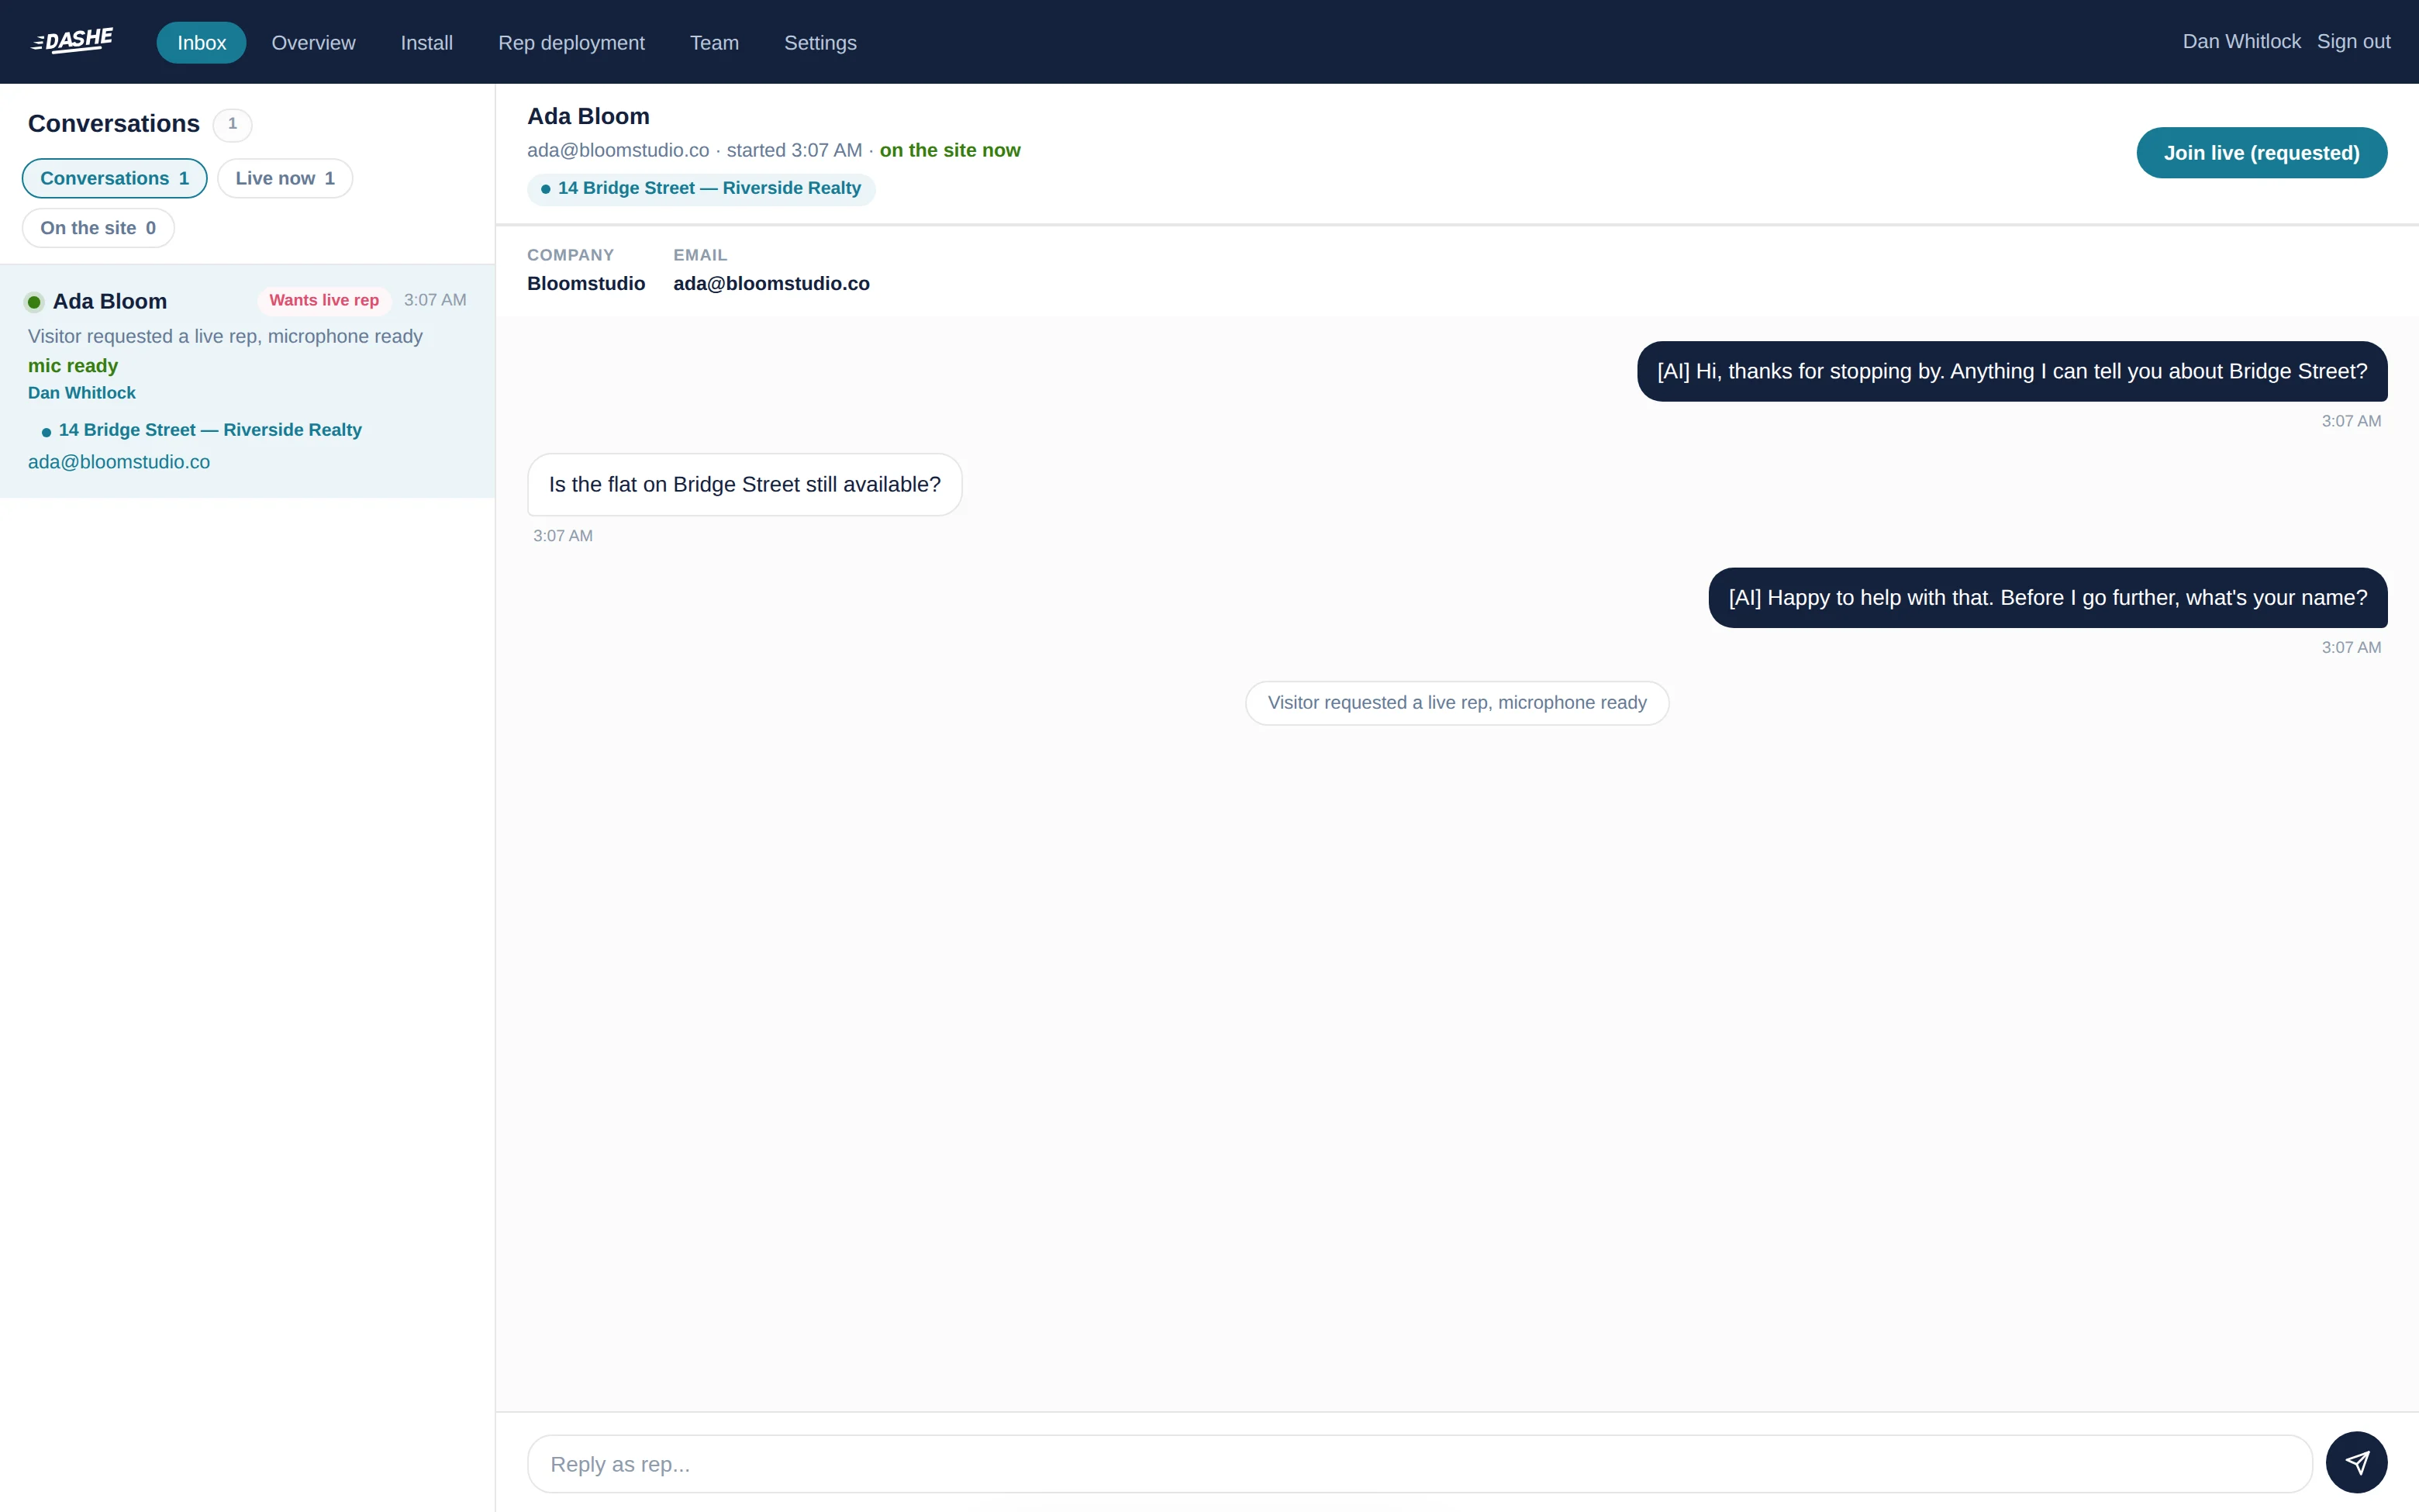Click visitor message about flat availability
Viewport: 2419px width, 1512px height.
pyautogui.click(x=744, y=485)
